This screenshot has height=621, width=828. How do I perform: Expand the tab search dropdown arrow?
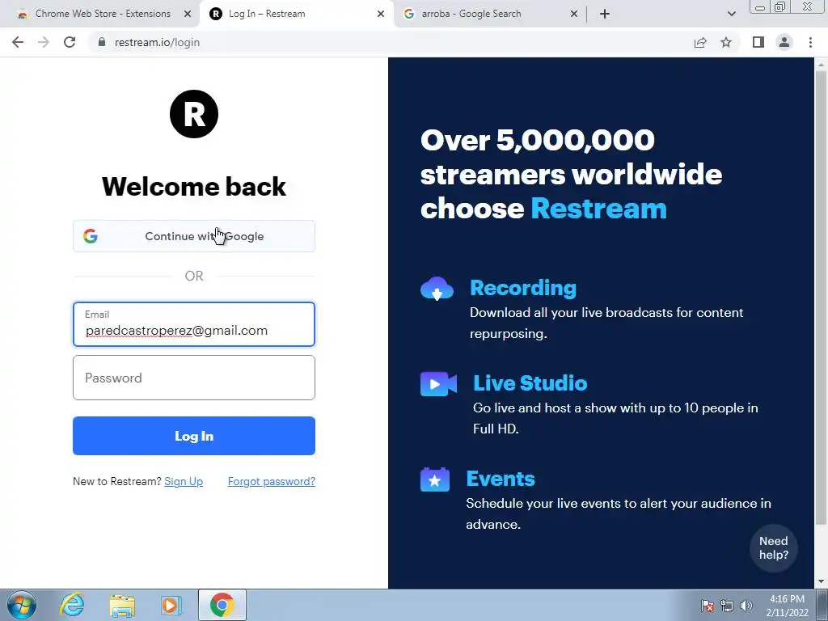[731, 14]
